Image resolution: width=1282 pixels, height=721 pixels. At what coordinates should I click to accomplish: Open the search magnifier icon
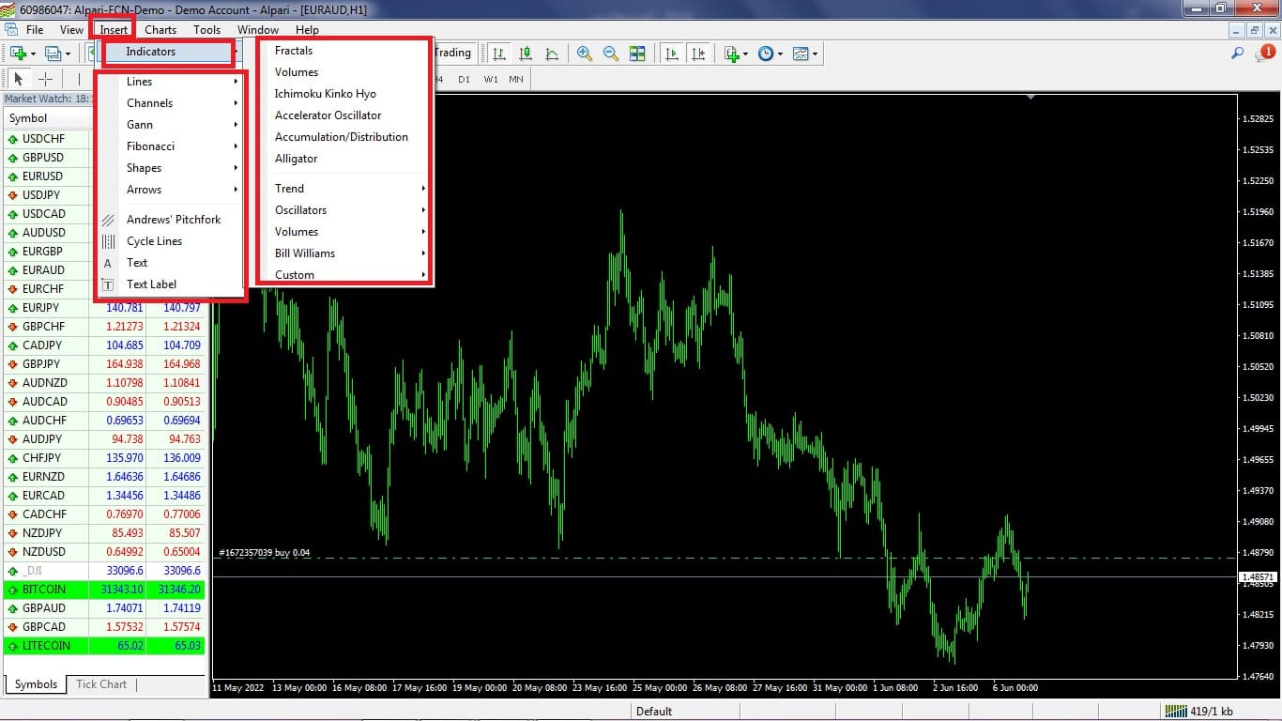coord(1238,54)
